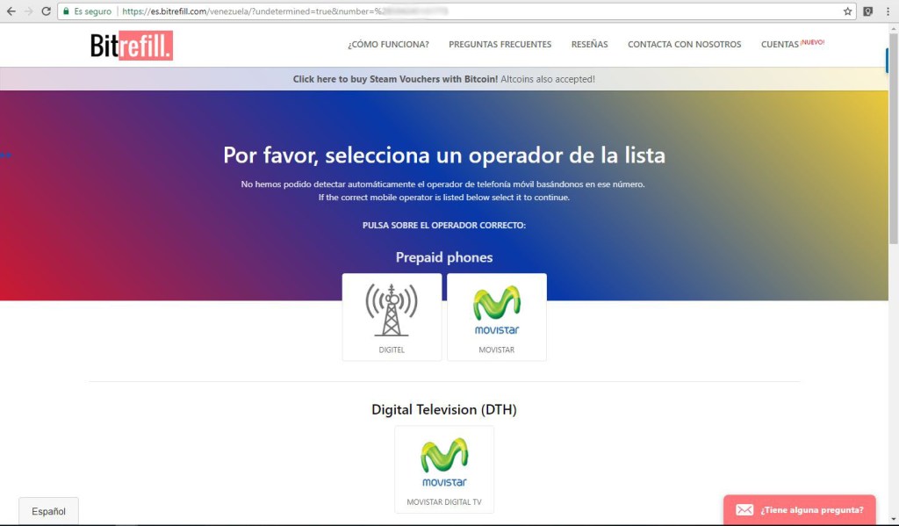The height and width of the screenshot is (526, 899).
Task: Open the ¿Tiene alguna pregunta? chat button
Action: pyautogui.click(x=800, y=510)
